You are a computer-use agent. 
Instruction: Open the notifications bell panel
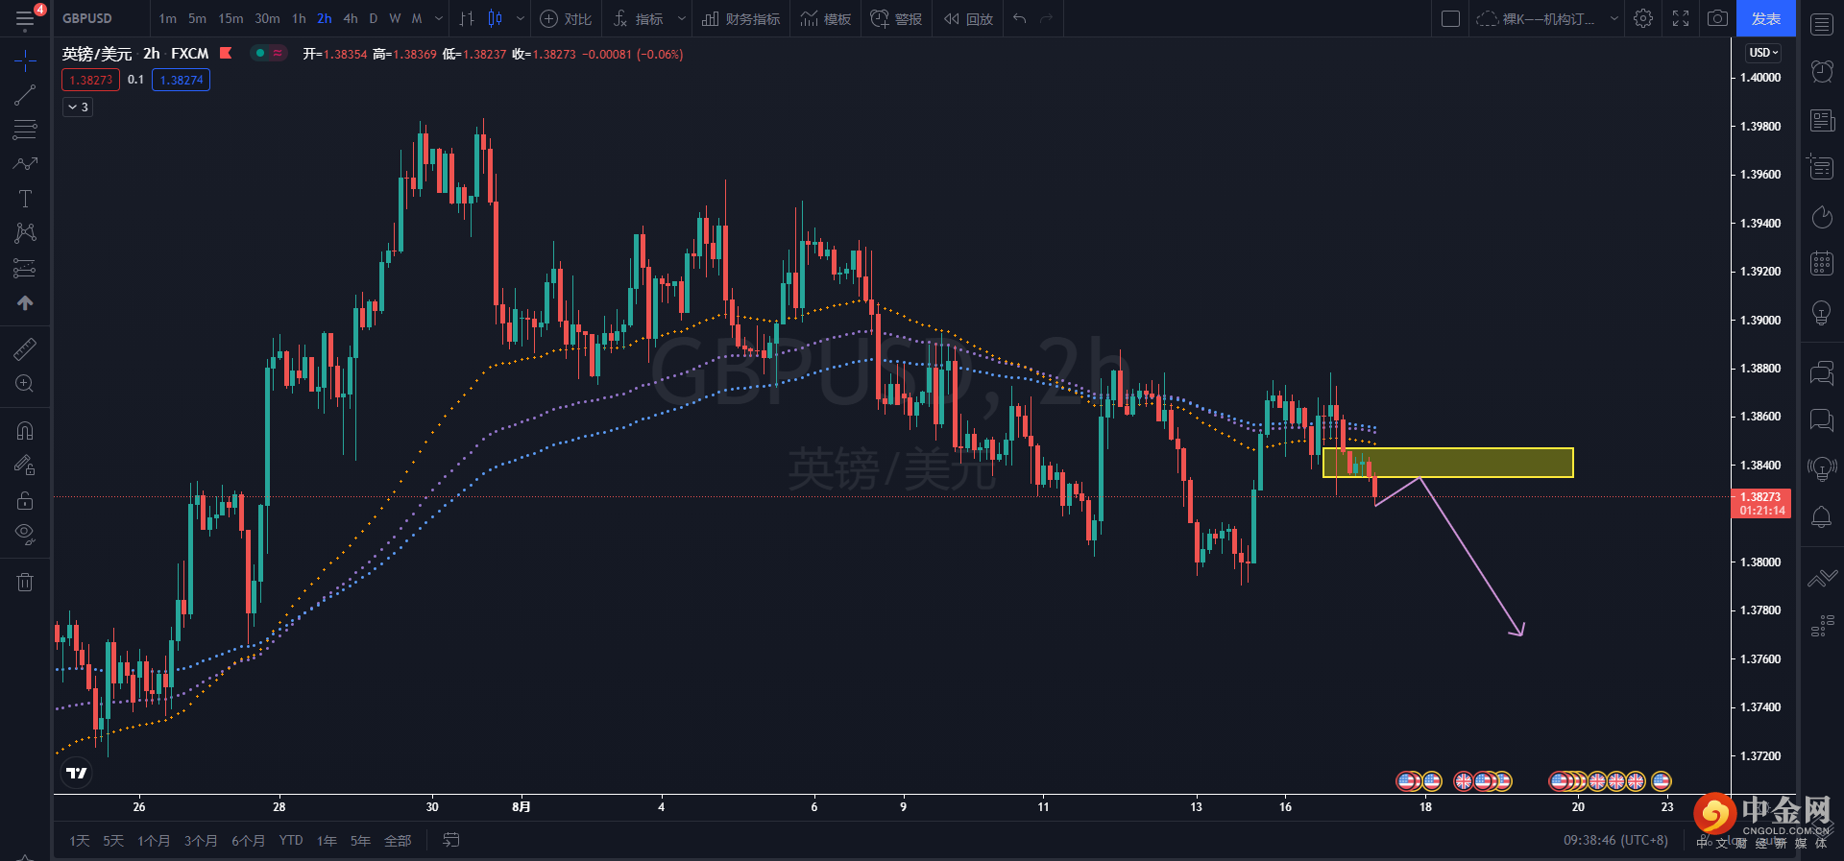click(1822, 517)
